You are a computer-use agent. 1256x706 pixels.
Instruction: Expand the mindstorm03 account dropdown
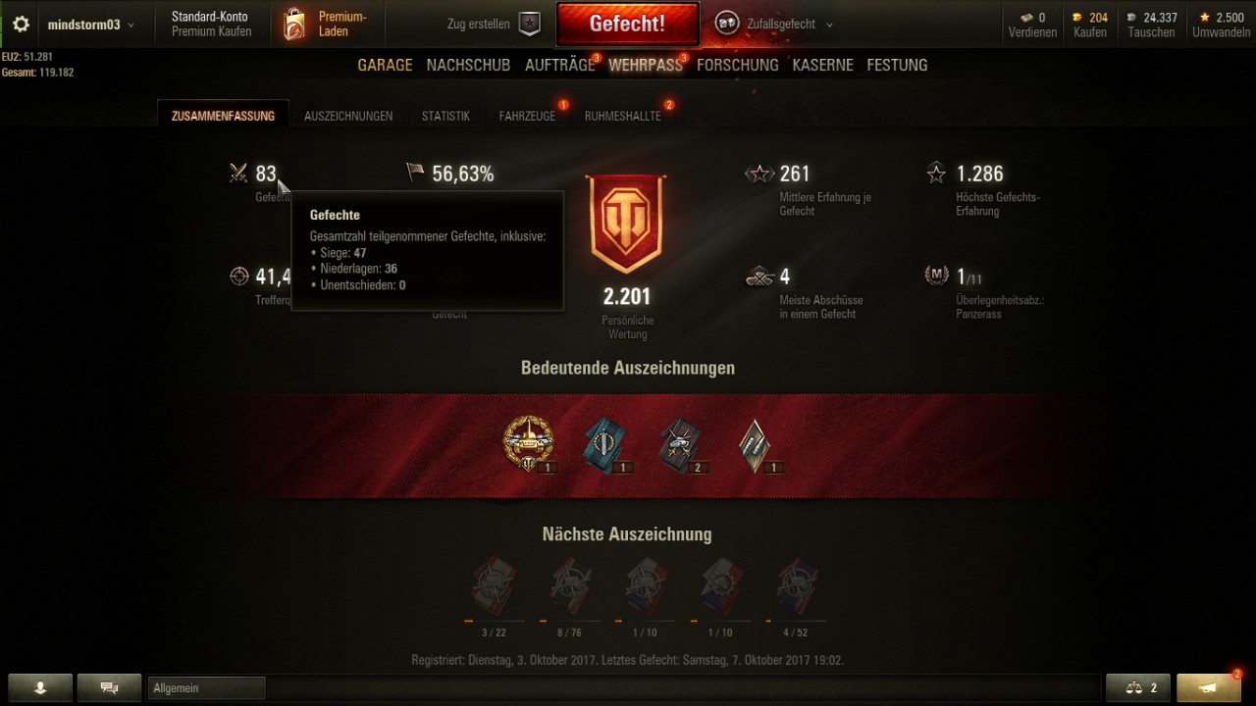[91, 25]
